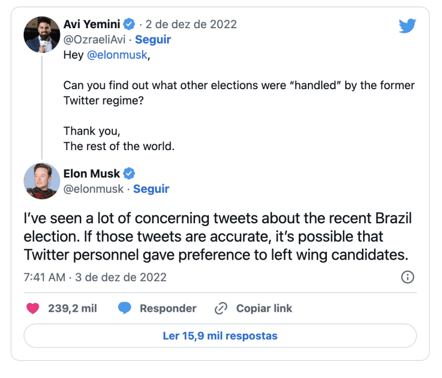Open the Avi Yemini display name

(92, 25)
